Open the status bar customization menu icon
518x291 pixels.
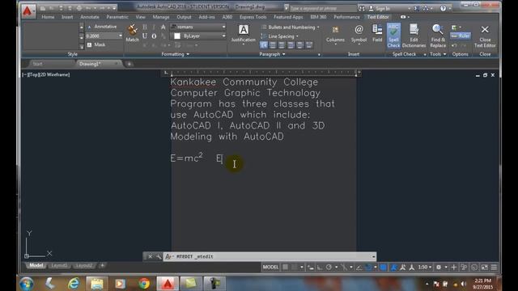[494, 267]
